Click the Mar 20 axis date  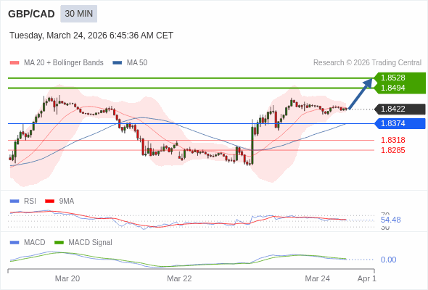67,278
